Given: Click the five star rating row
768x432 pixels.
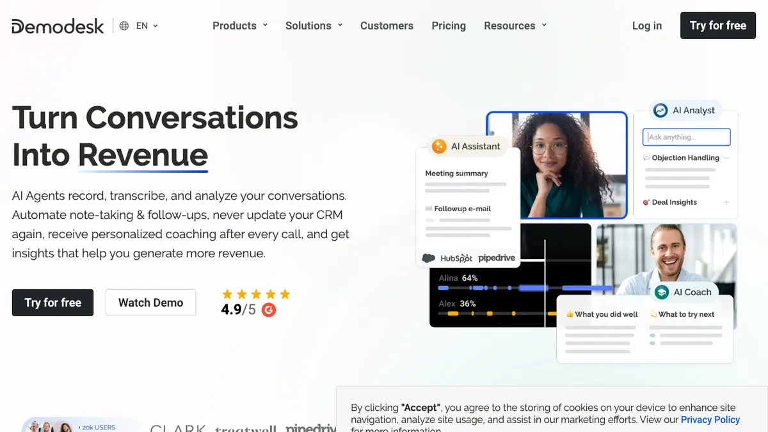Looking at the screenshot, I should [x=256, y=294].
